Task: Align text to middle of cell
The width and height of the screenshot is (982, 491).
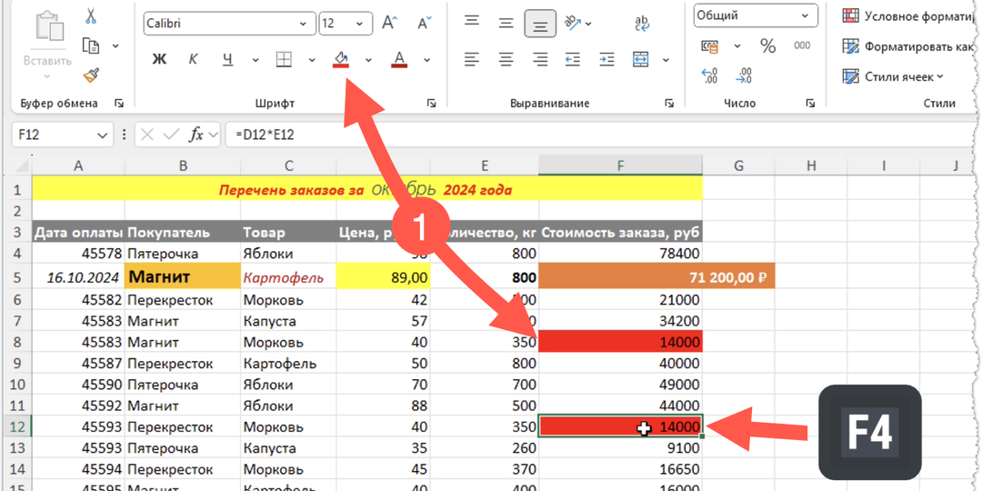Action: [506, 24]
